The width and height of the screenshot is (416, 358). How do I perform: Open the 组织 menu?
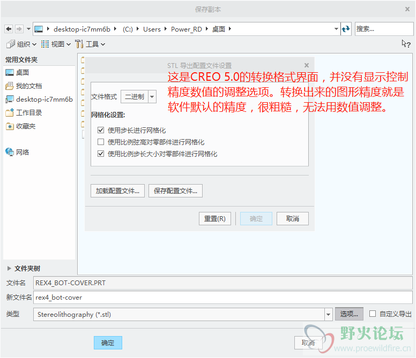coord(21,44)
